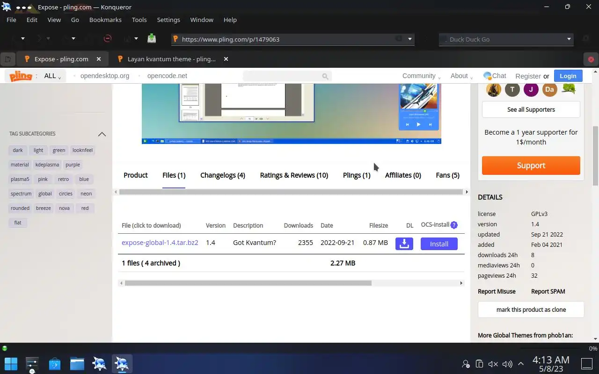Viewport: 599px width, 374px height.
Task: Select the looknfeel tag
Action: click(x=82, y=150)
